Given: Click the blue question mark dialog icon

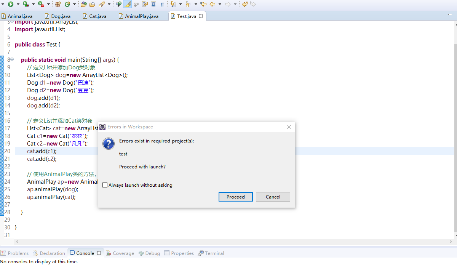Looking at the screenshot, I should tap(109, 144).
